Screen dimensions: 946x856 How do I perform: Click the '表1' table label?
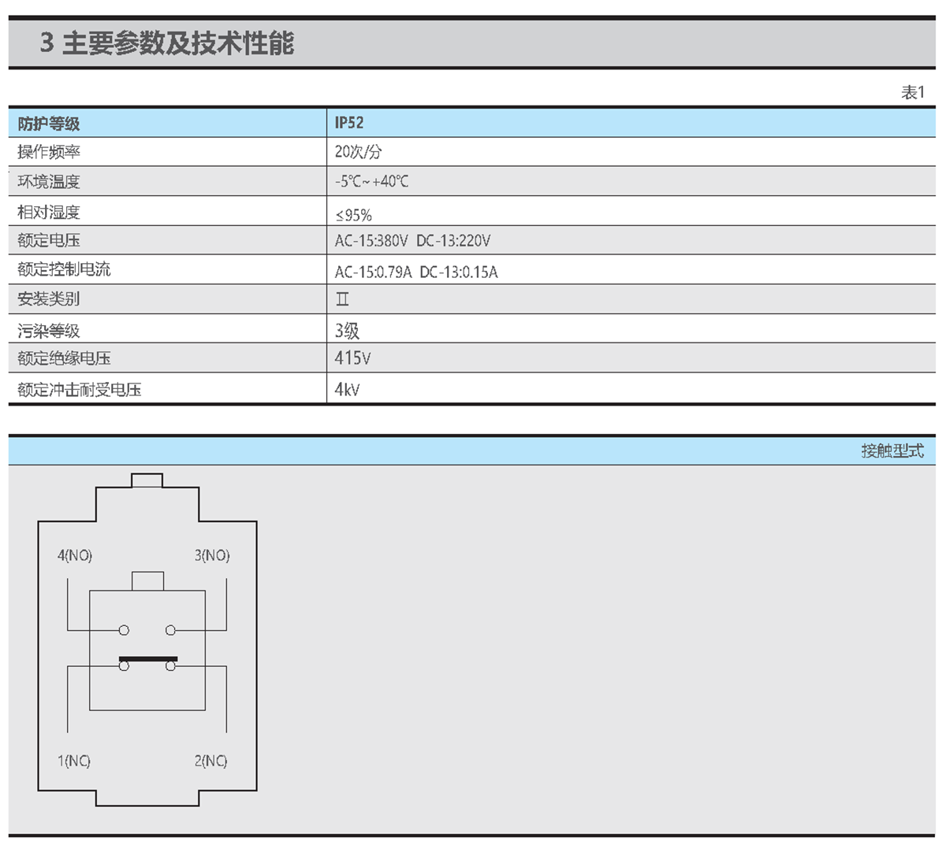(x=913, y=92)
